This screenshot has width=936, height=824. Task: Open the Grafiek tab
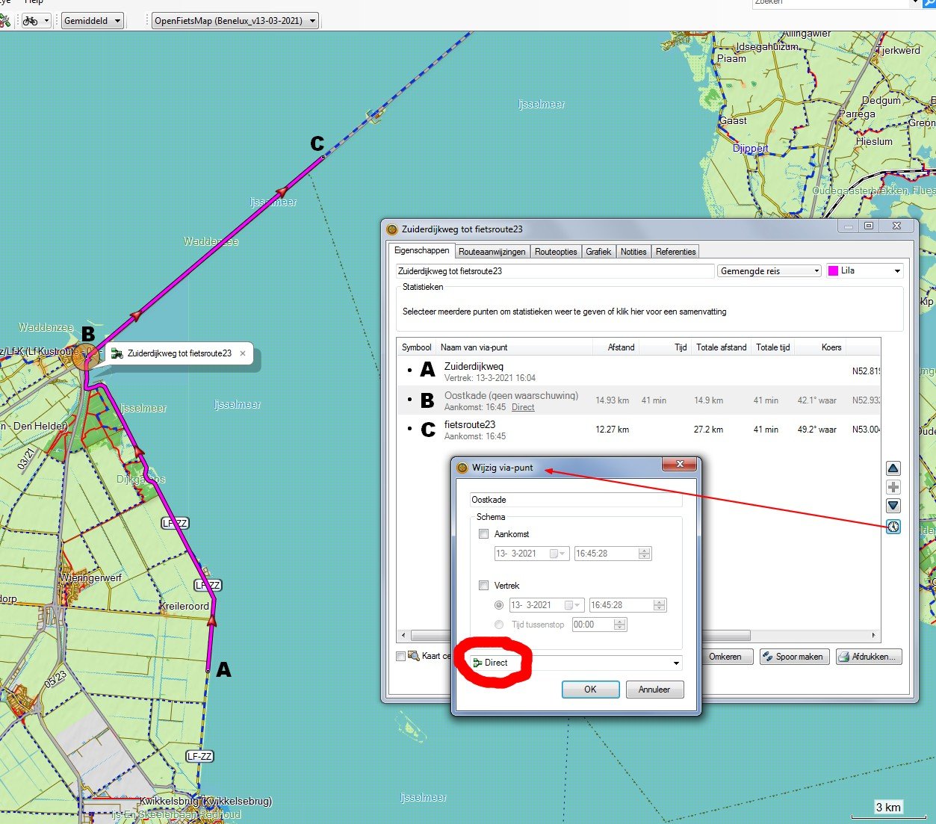(x=598, y=252)
